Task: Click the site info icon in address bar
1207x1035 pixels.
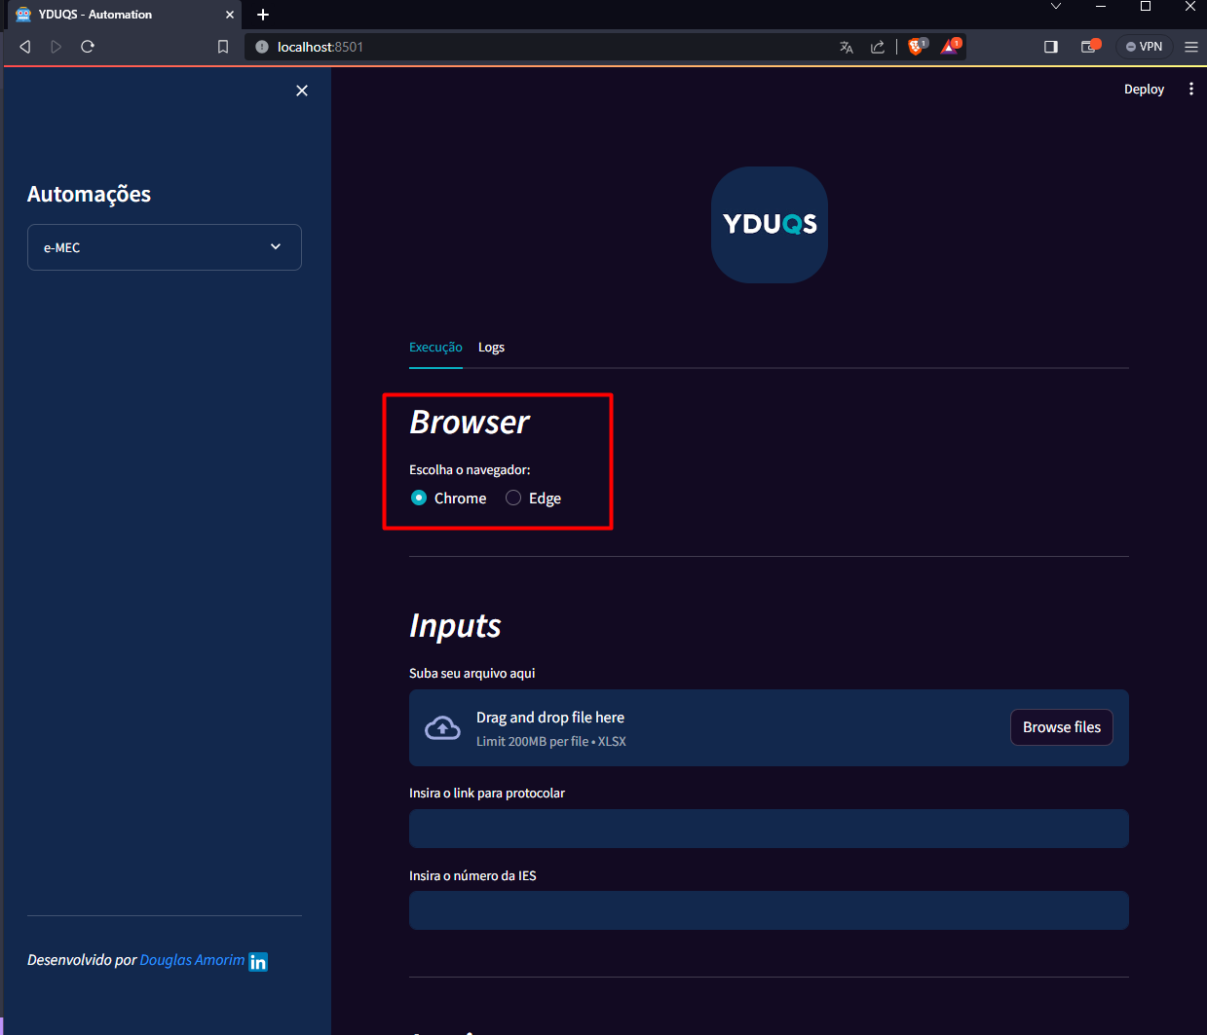Action: (x=261, y=47)
